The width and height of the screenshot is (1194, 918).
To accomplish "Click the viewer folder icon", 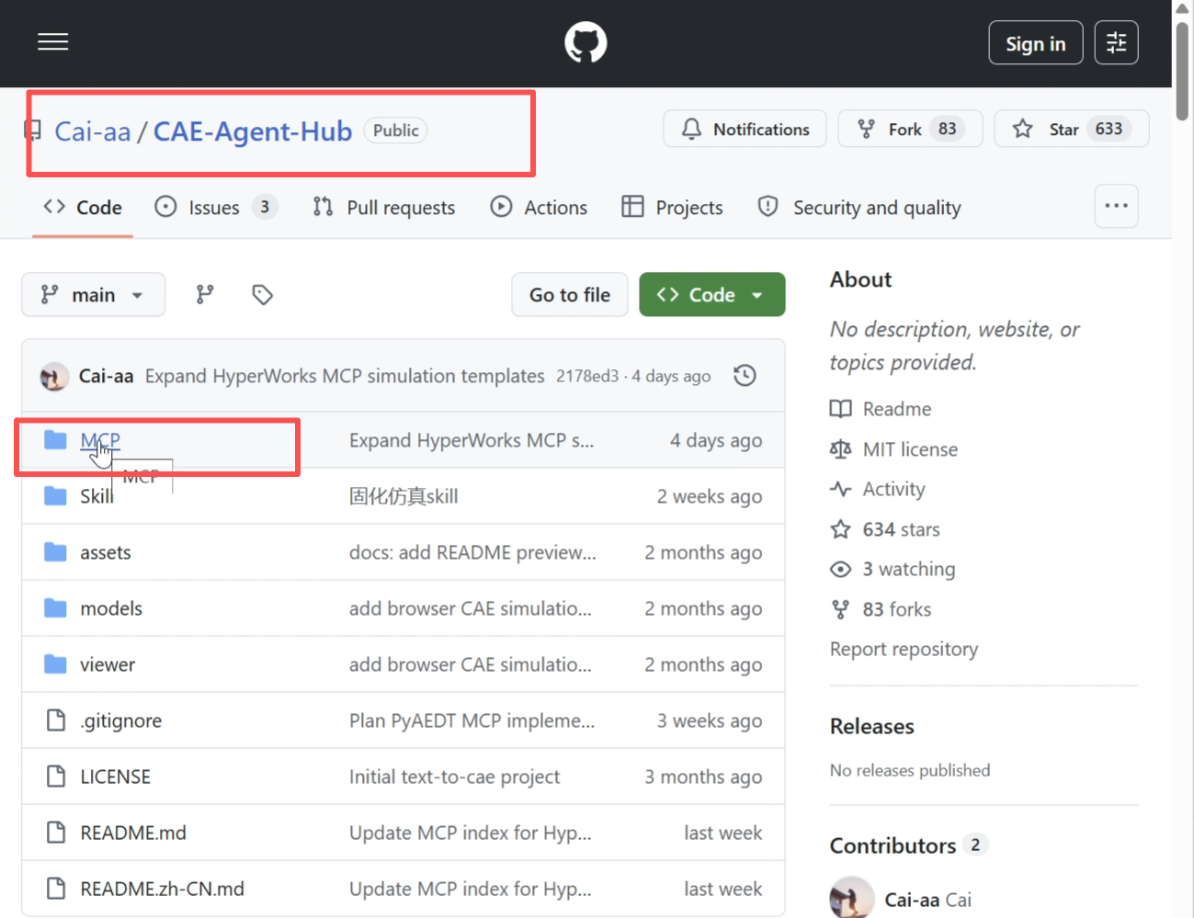I will click(x=55, y=664).
